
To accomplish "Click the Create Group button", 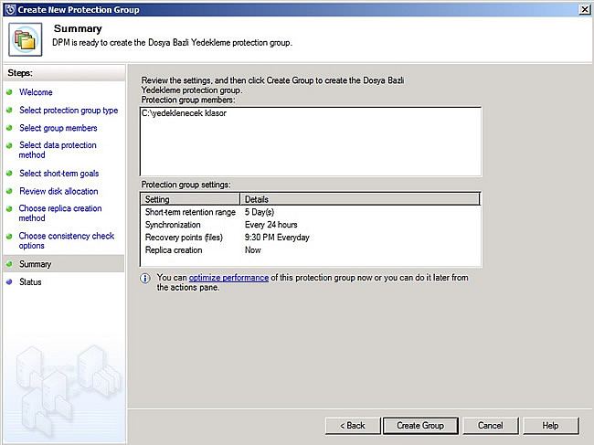I will click(x=420, y=426).
